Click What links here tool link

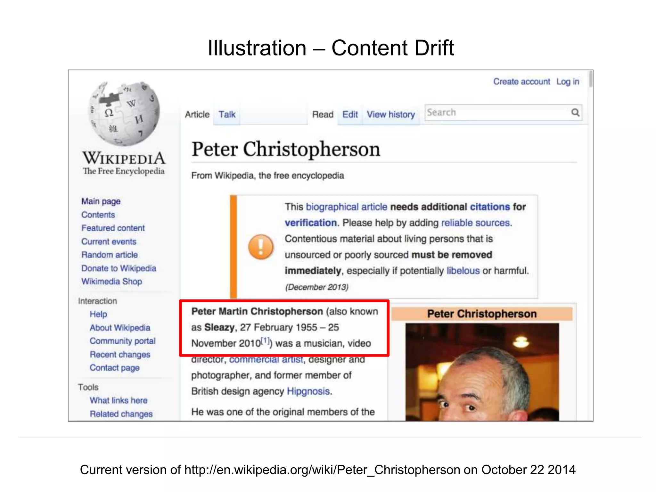click(x=119, y=400)
